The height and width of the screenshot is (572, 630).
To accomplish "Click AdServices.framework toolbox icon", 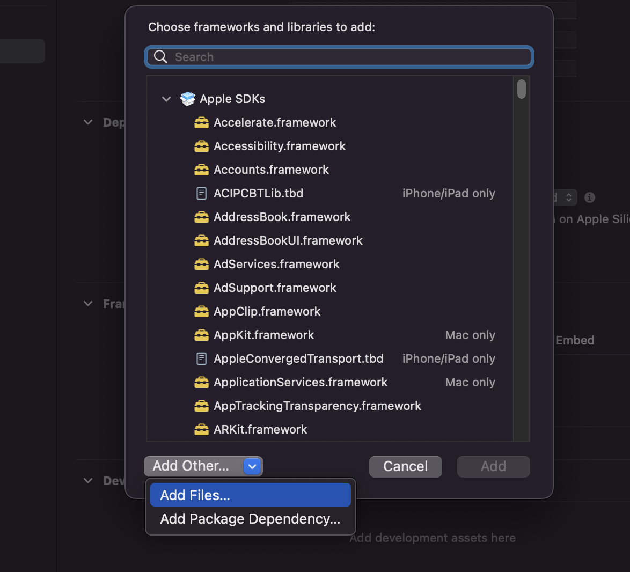I will pos(201,265).
